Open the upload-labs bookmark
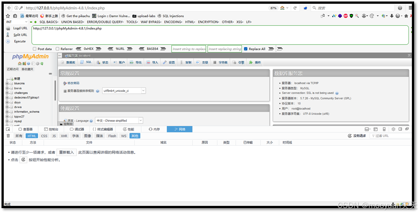Screen dimensions: 419x213 pos(144,16)
